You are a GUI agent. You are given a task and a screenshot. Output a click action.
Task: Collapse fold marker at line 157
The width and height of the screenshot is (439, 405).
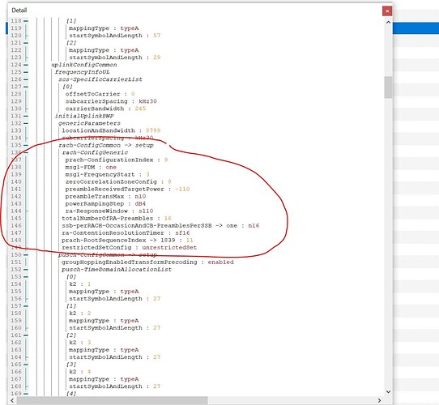(x=26, y=306)
